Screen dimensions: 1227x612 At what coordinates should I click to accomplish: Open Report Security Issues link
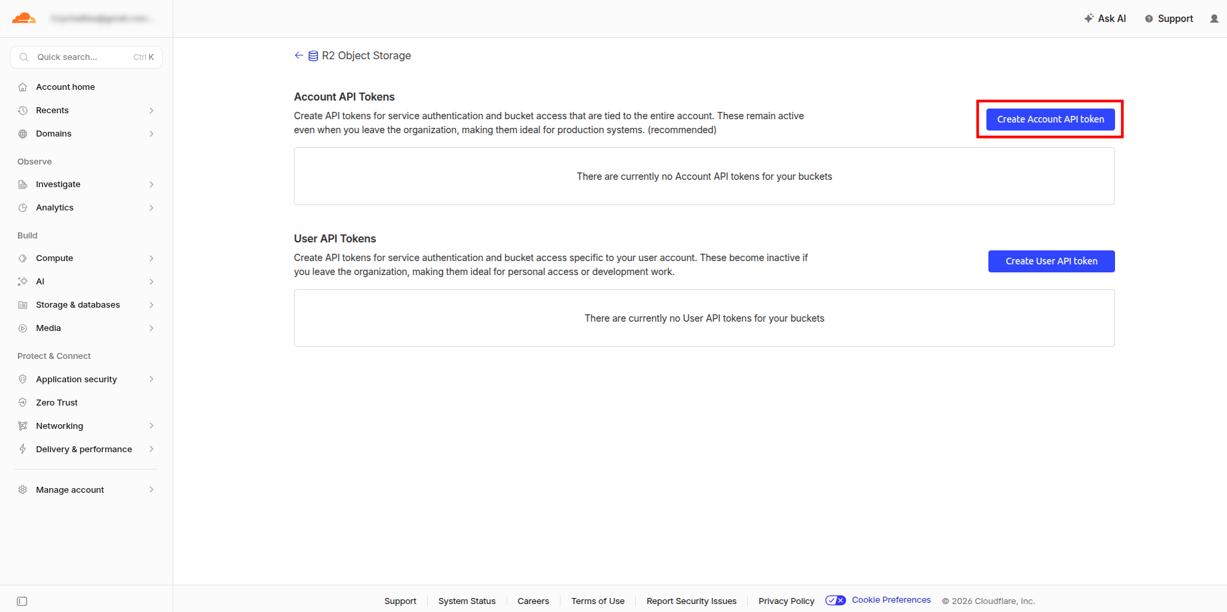click(x=692, y=601)
